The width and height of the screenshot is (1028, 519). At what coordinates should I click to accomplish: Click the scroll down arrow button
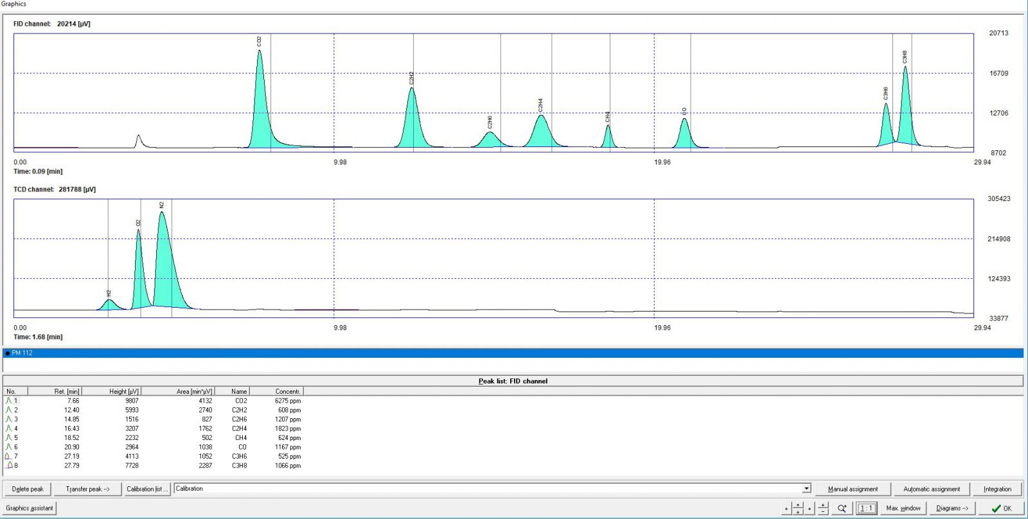[x=798, y=512]
